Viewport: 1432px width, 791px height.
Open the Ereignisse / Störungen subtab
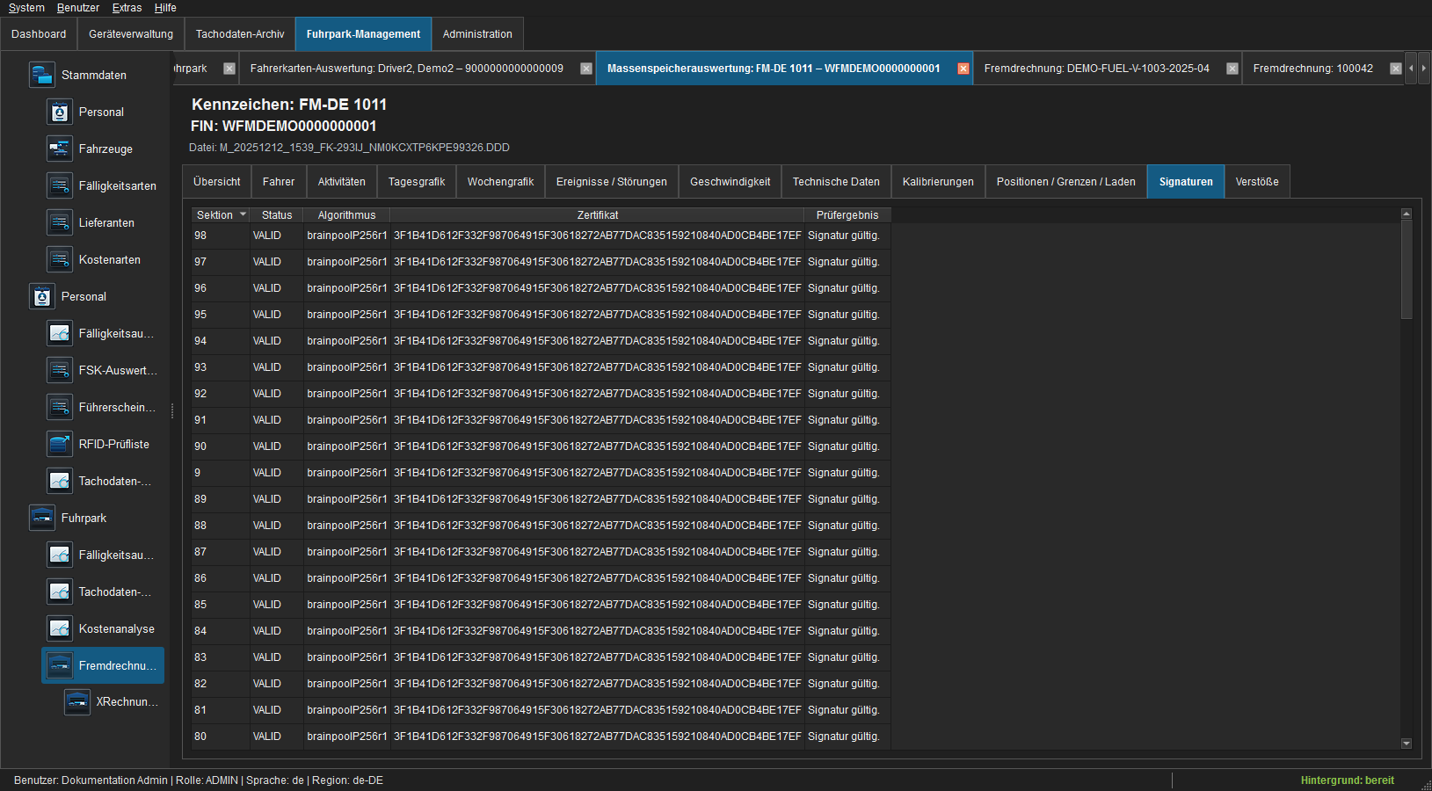tap(612, 182)
